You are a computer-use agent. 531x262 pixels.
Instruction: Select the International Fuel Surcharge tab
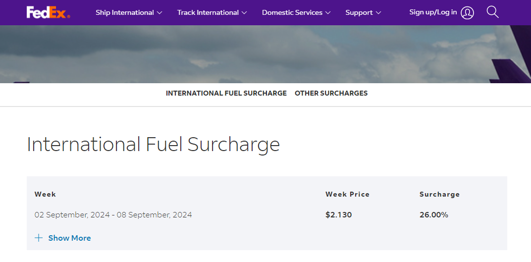[226, 93]
